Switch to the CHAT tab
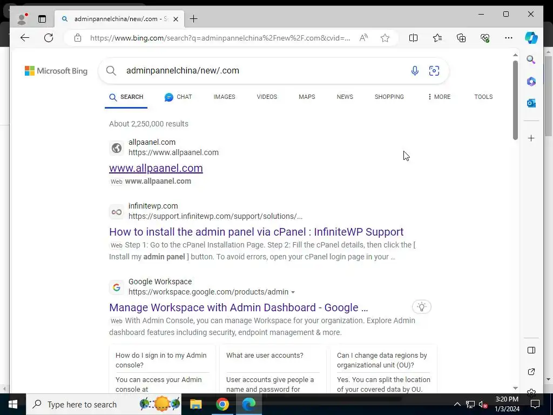553x415 pixels. (178, 97)
